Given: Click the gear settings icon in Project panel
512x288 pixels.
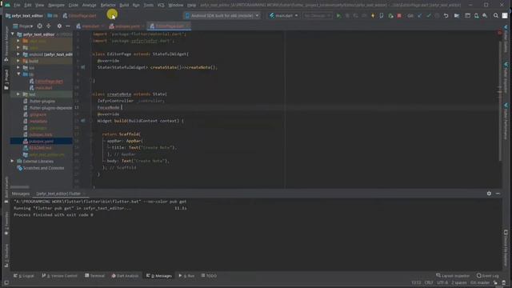Looking at the screenshot, I should pyautogui.click(x=59, y=26).
